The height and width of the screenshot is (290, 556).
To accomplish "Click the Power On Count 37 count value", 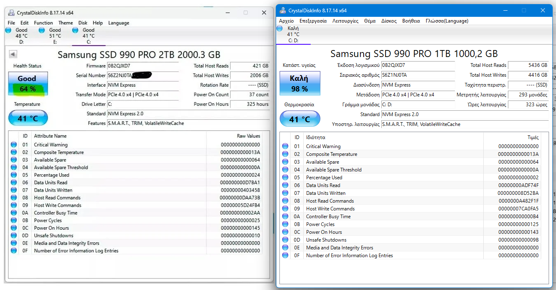I will [x=250, y=94].
